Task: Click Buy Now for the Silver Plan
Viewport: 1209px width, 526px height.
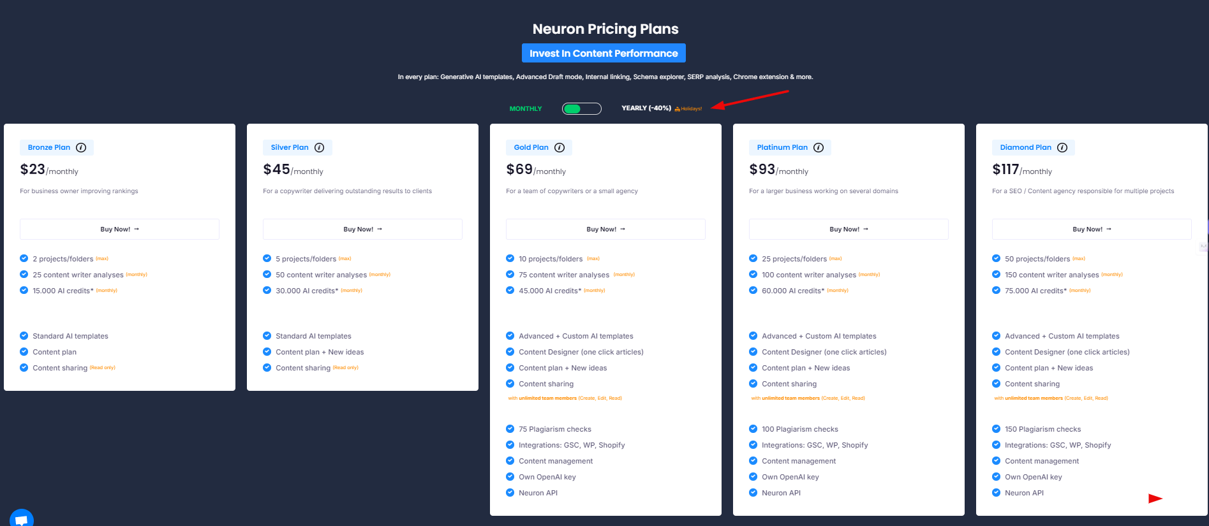Action: (x=362, y=230)
